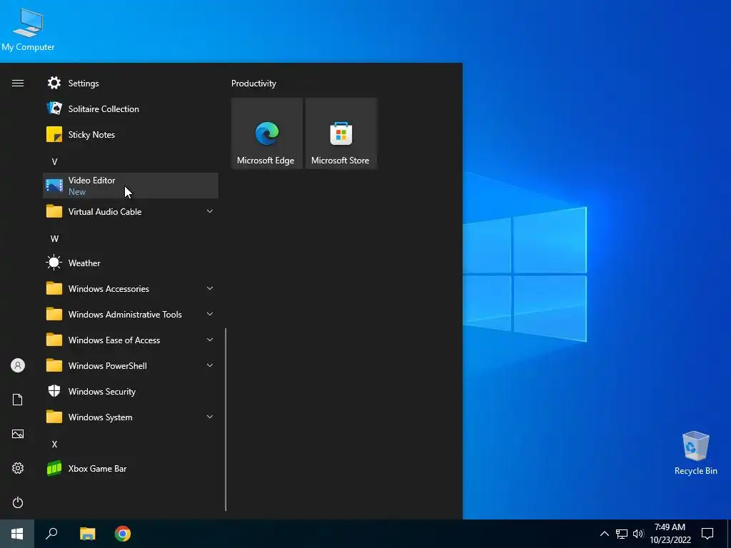Expand the Windows System folder chevron
The image size is (731, 548).
click(210, 417)
